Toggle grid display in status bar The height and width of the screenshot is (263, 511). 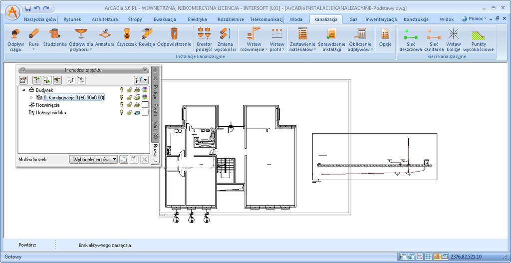428,257
